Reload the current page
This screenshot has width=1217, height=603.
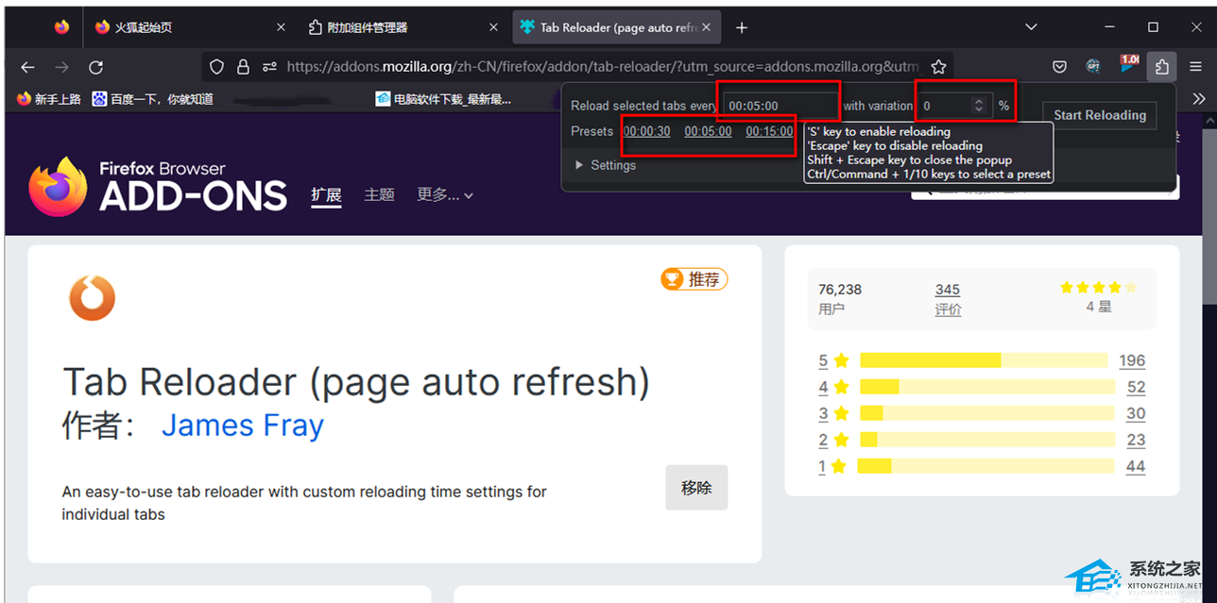pos(95,67)
